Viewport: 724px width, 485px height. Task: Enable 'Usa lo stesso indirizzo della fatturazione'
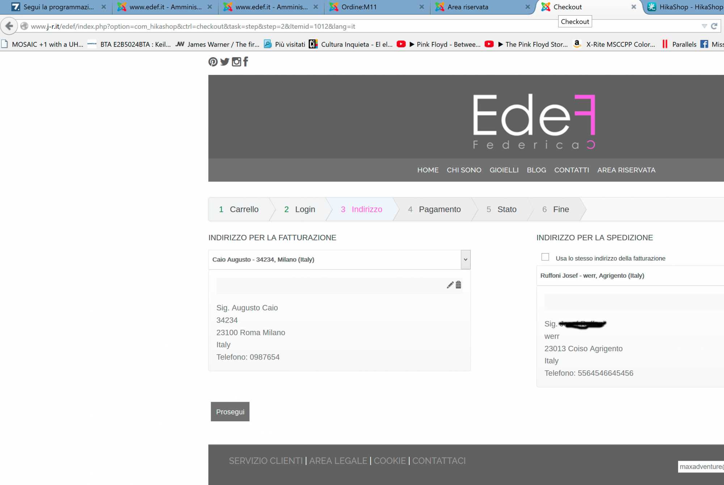(x=545, y=257)
